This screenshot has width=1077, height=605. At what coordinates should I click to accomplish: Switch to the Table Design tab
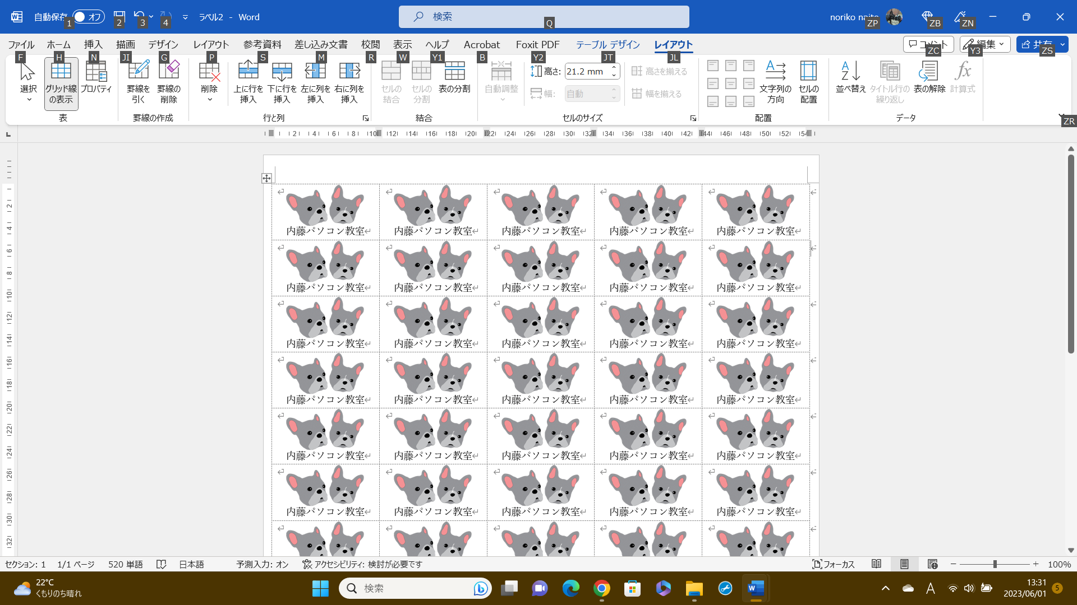pyautogui.click(x=607, y=44)
